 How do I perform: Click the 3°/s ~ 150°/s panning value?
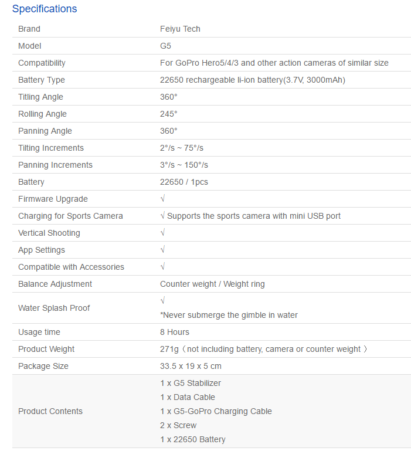184,165
